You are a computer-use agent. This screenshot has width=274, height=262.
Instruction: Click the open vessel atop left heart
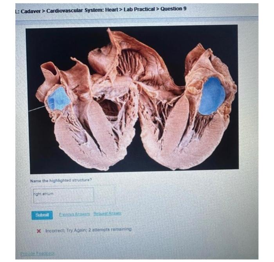tap(50, 71)
